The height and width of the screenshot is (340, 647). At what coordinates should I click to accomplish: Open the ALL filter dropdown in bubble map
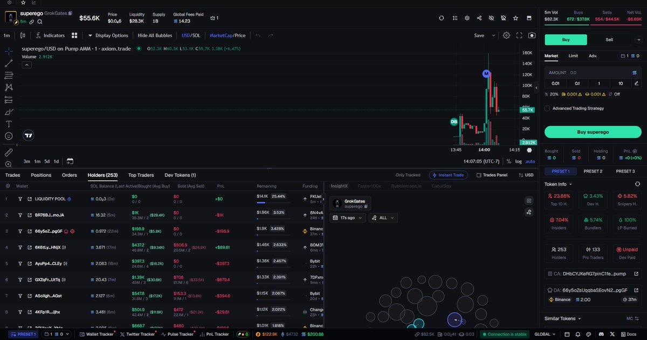[x=383, y=218]
